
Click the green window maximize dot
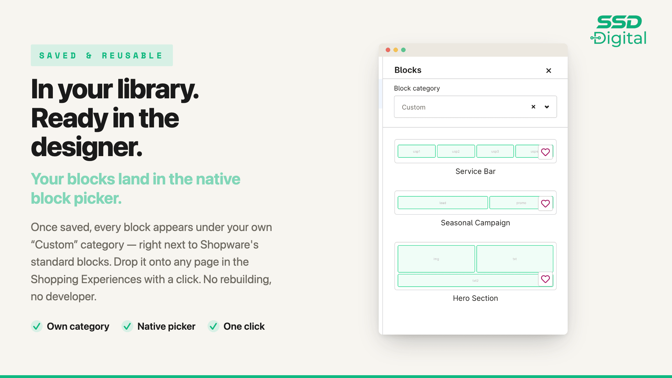[403, 50]
